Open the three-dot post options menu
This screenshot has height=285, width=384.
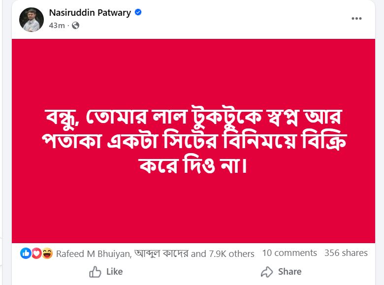[356, 19]
